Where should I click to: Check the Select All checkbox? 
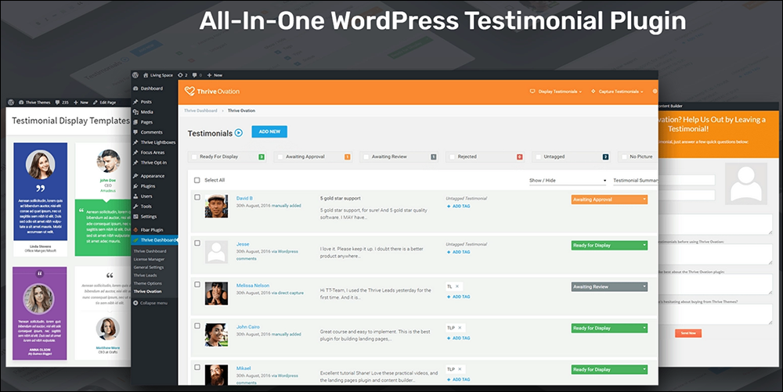[197, 180]
